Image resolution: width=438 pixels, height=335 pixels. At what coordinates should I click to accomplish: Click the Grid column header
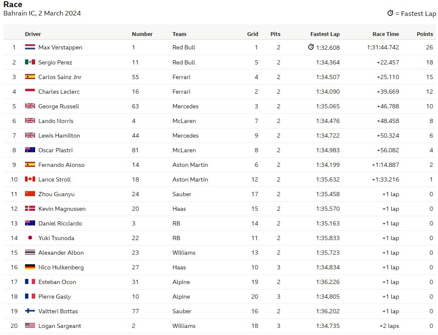point(253,34)
